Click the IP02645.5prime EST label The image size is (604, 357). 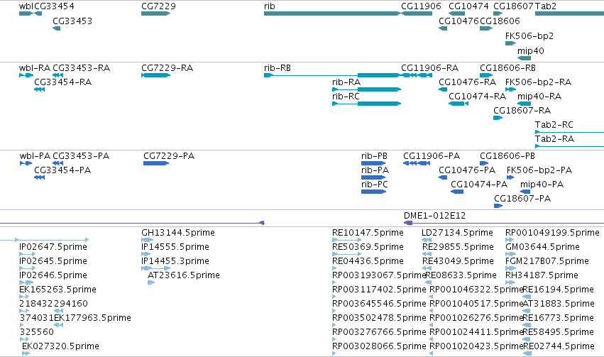(53, 261)
